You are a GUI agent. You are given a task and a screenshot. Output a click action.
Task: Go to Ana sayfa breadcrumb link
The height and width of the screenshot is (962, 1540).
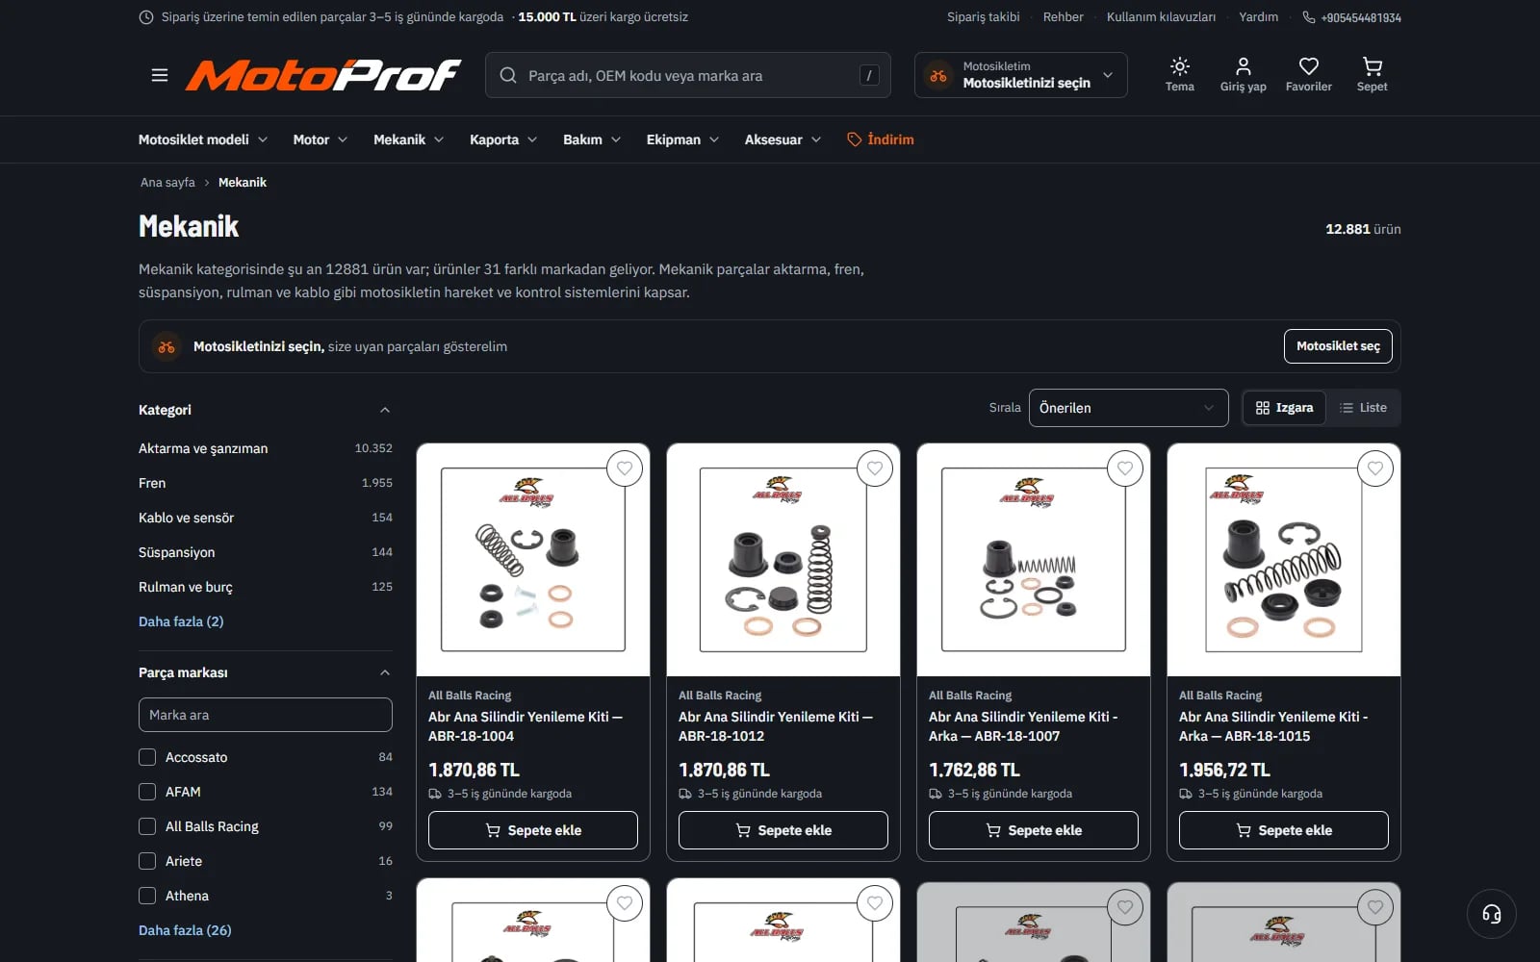(x=167, y=183)
